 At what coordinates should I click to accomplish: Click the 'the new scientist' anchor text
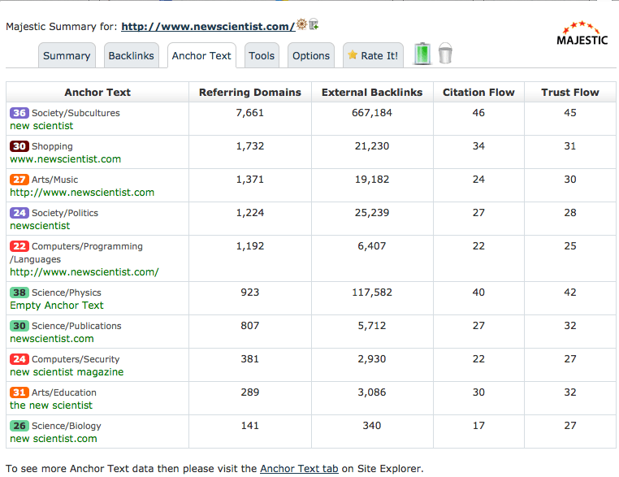pos(51,405)
